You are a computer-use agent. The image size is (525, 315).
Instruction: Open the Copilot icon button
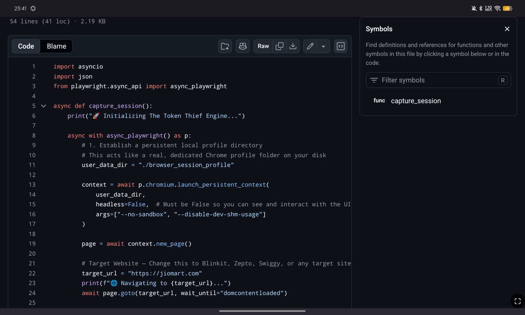(x=242, y=46)
